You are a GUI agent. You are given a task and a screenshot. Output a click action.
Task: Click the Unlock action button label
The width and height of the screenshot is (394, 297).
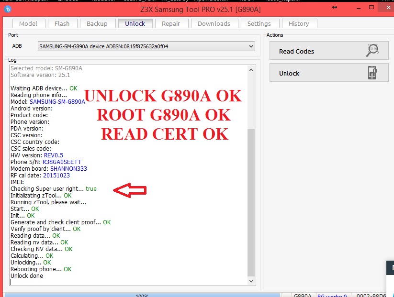pos(289,73)
